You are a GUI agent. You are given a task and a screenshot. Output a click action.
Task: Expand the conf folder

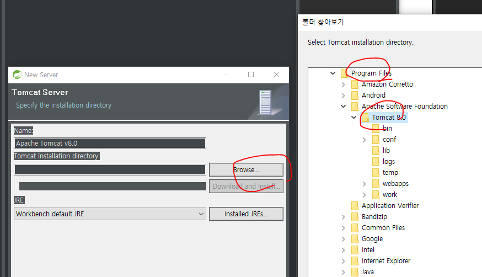[364, 140]
